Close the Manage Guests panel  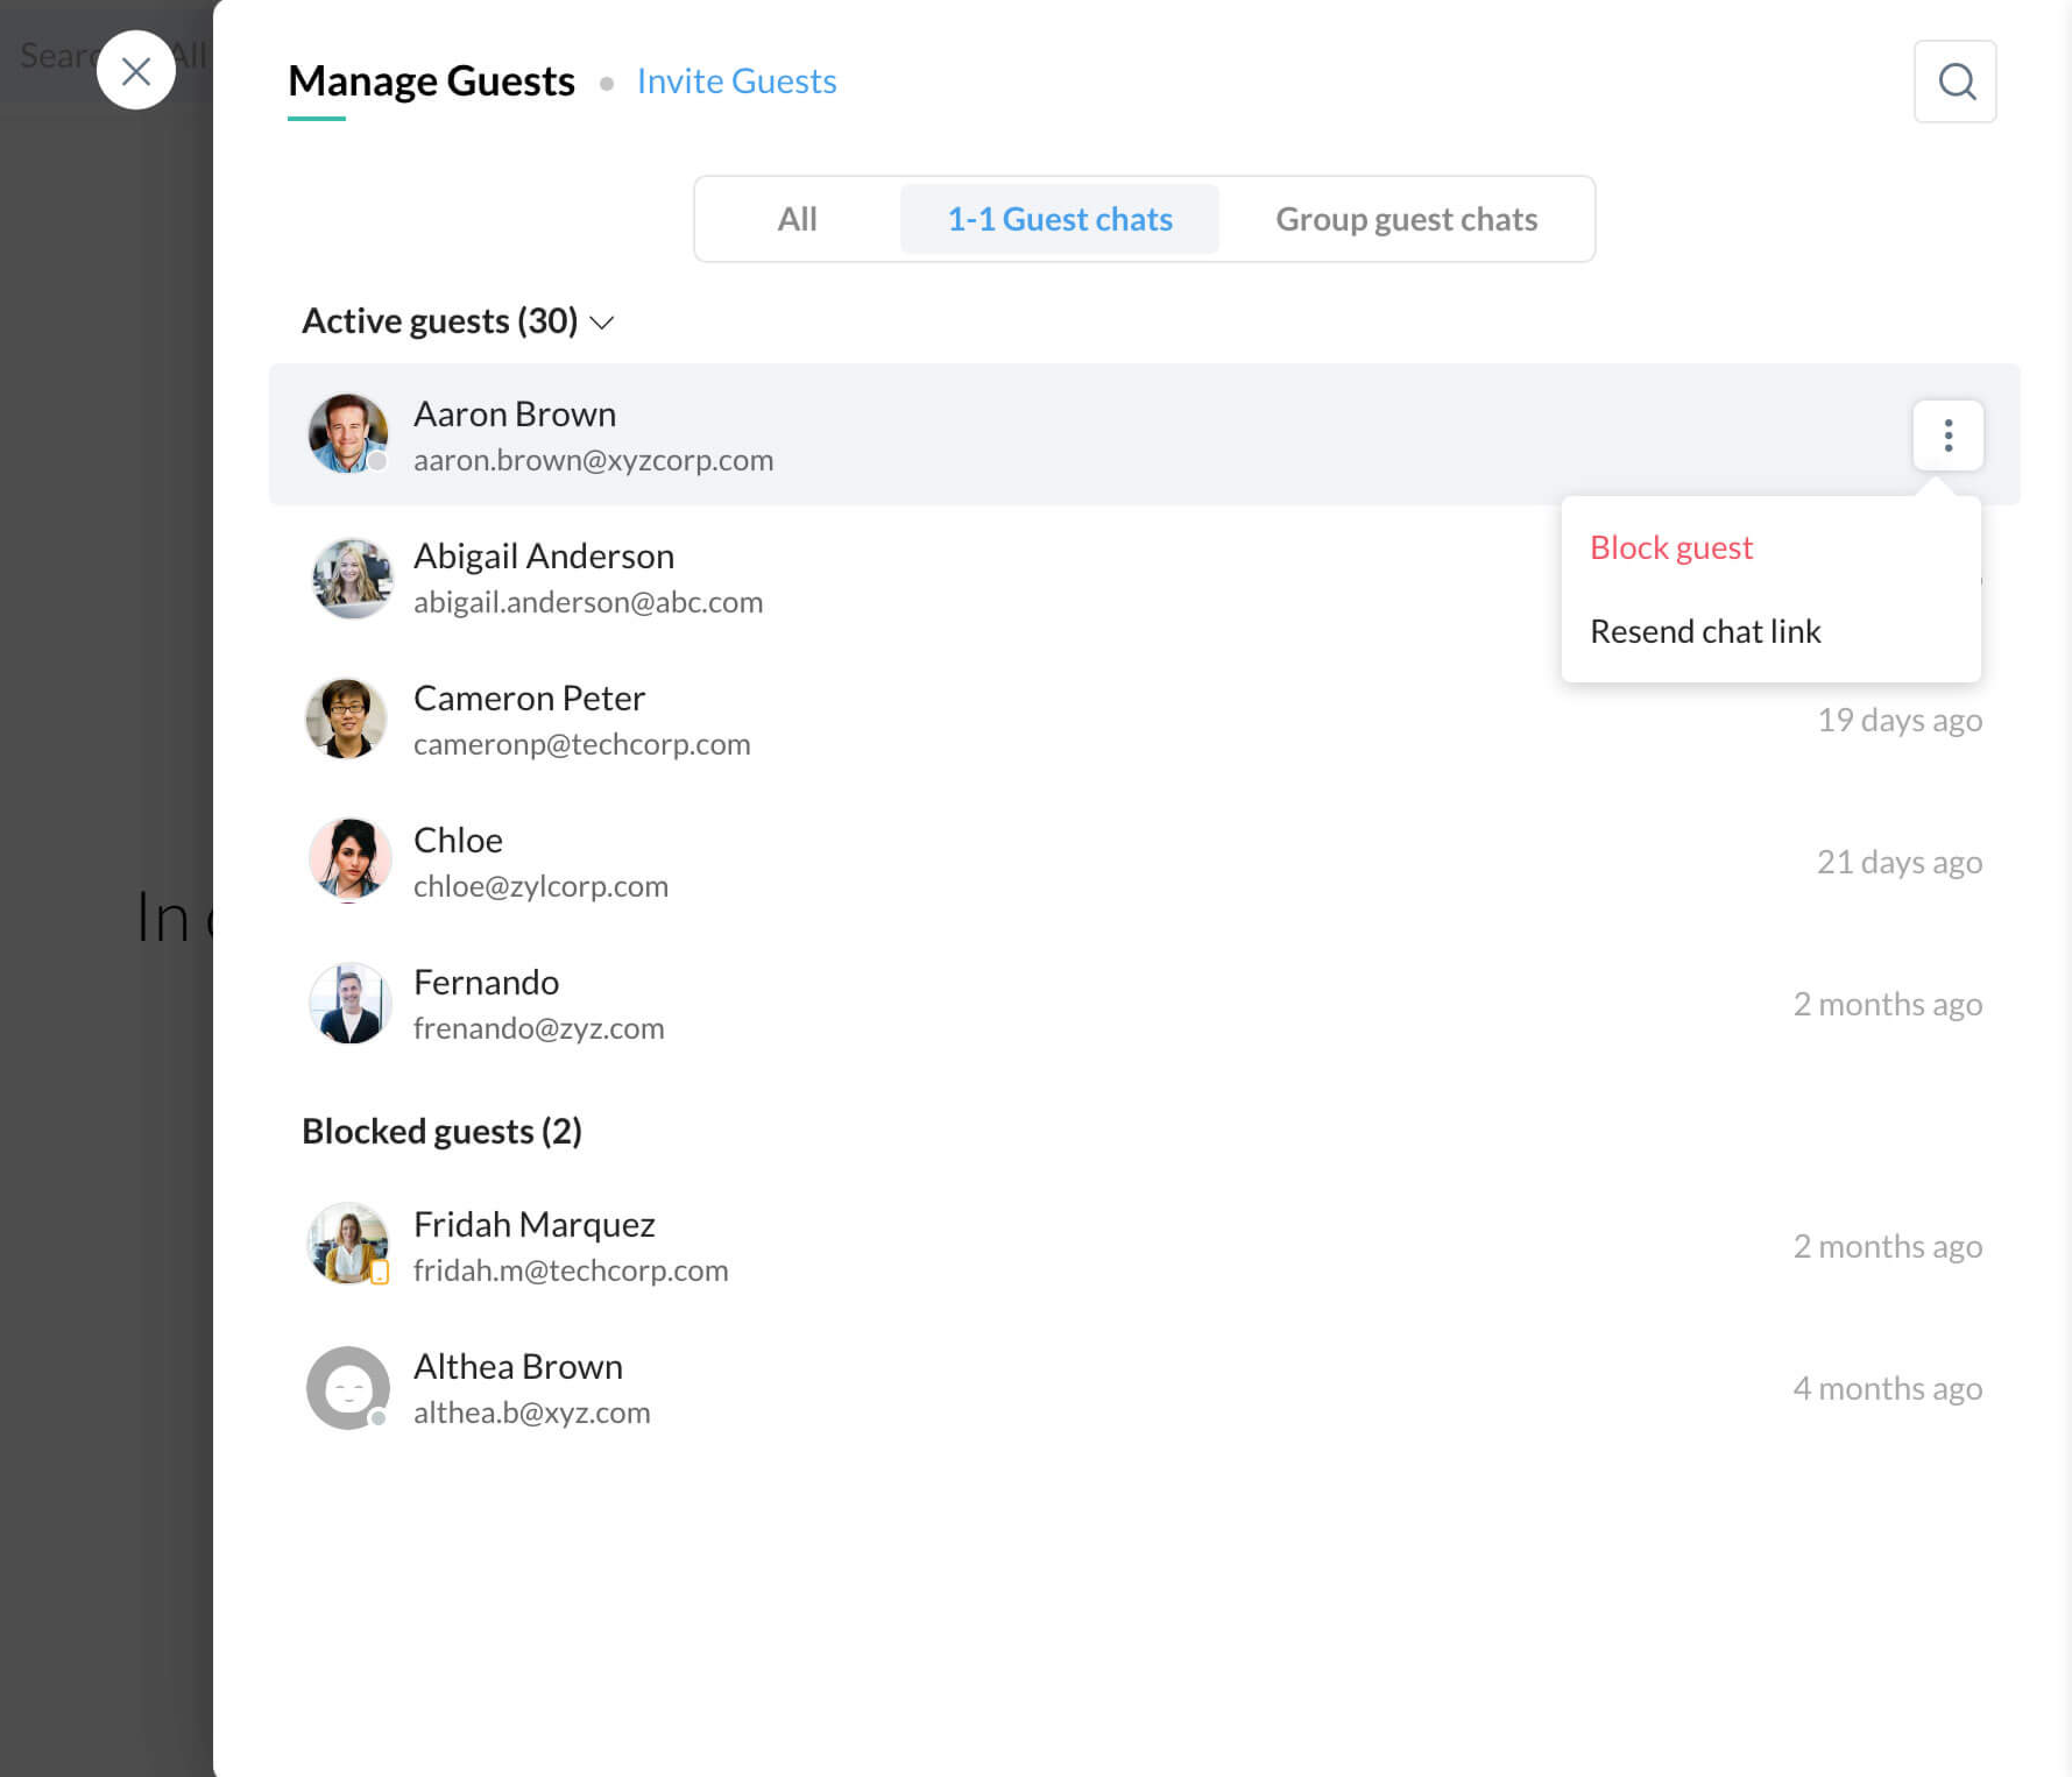136,71
